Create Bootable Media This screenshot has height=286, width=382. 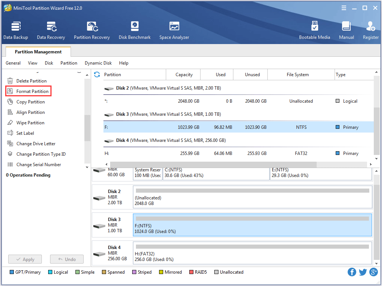(314, 31)
